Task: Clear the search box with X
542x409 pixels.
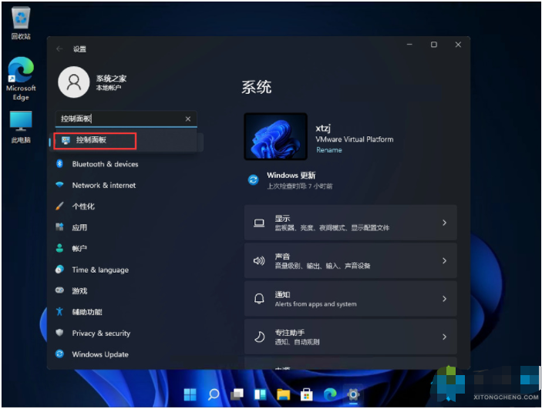Action: [x=188, y=119]
